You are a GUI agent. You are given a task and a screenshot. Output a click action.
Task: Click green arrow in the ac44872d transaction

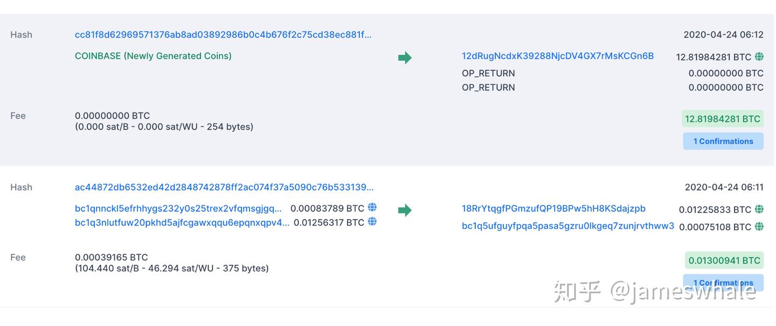click(x=405, y=210)
